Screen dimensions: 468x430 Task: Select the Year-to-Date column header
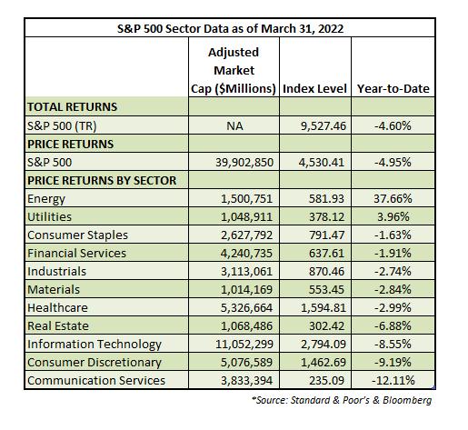tap(393, 88)
